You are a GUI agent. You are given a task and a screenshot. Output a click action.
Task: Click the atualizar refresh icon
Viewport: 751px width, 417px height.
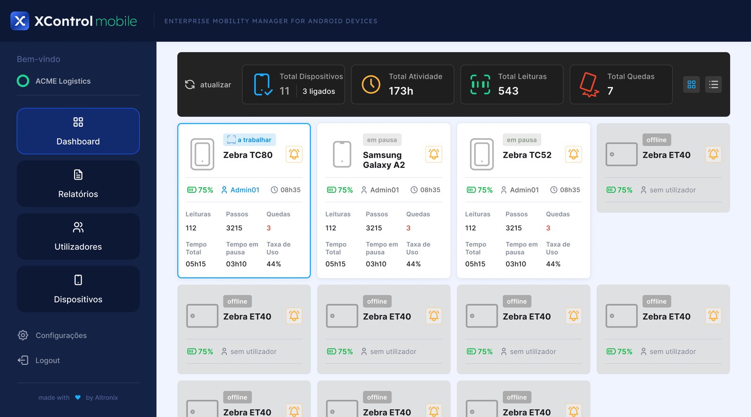click(190, 84)
